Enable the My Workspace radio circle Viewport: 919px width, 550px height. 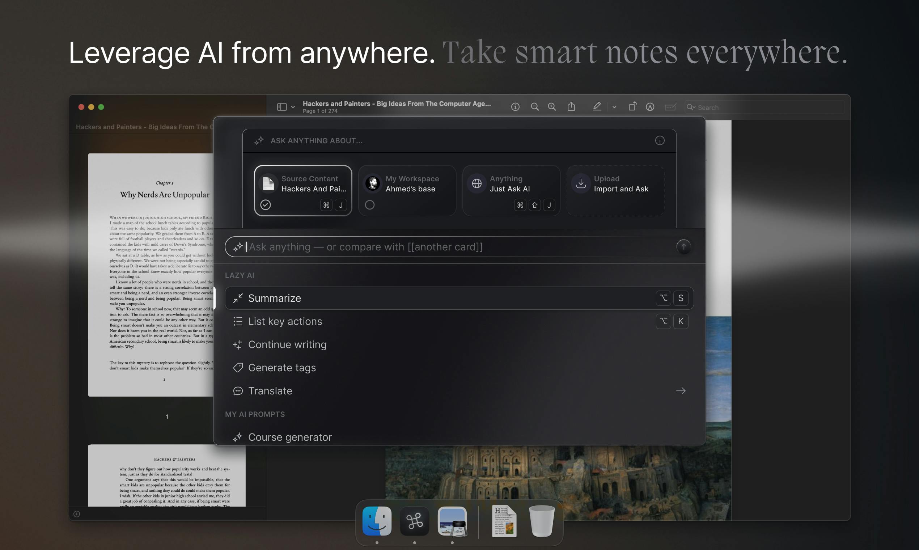point(369,204)
